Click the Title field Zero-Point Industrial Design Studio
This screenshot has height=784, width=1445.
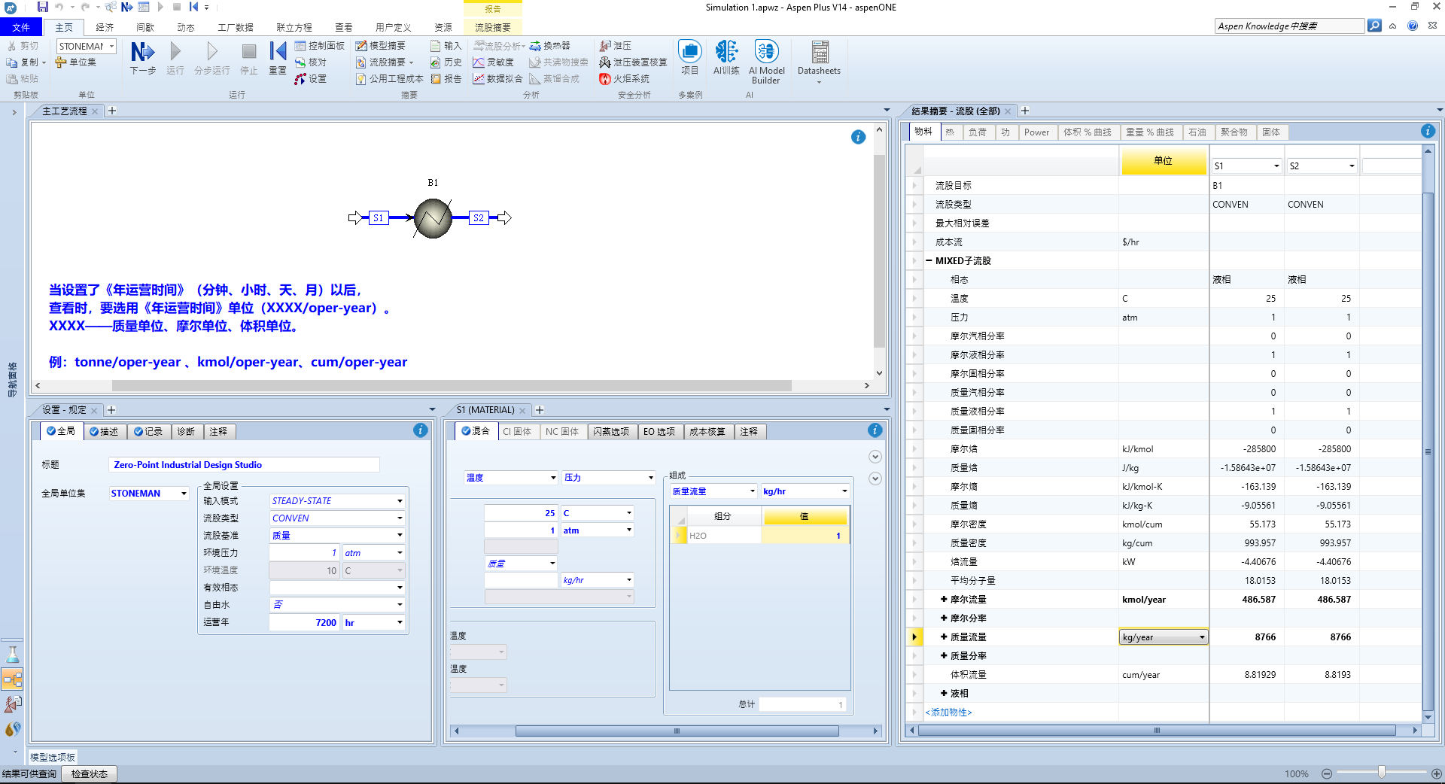point(244,465)
